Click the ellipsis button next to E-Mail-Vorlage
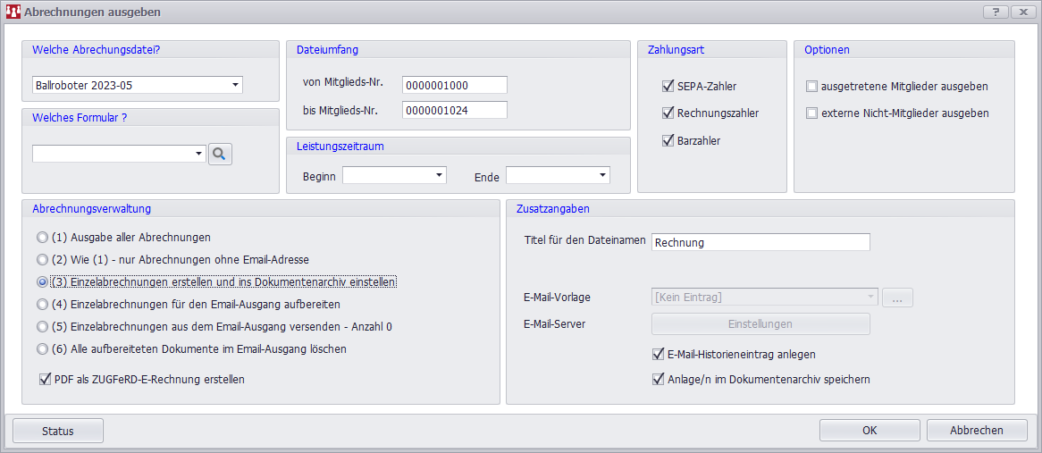This screenshot has width=1042, height=453. click(x=897, y=298)
